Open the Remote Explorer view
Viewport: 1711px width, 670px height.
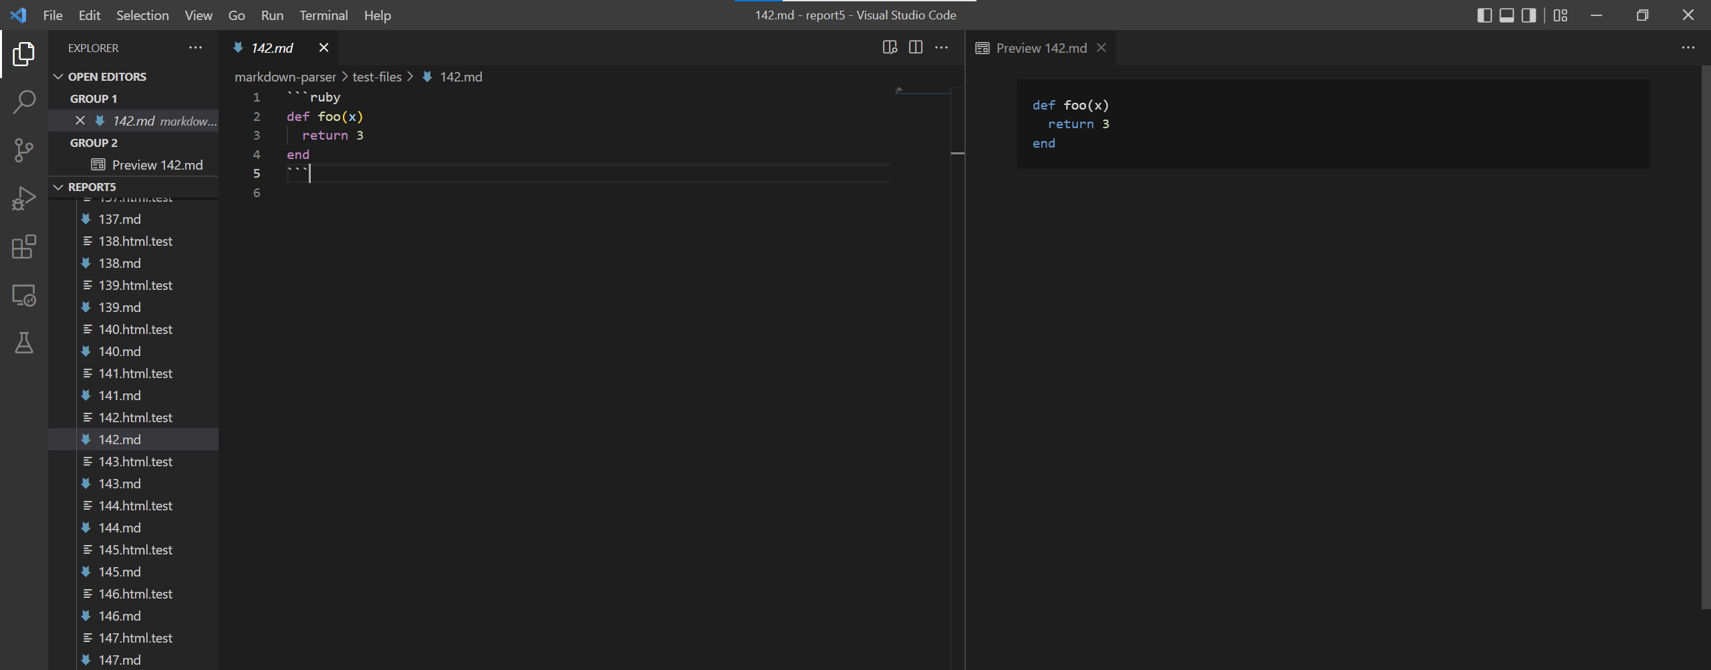[x=24, y=295]
